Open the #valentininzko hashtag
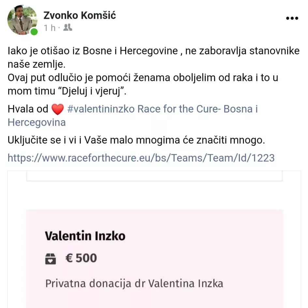Screen dimensions: 308x308 tap(101, 109)
